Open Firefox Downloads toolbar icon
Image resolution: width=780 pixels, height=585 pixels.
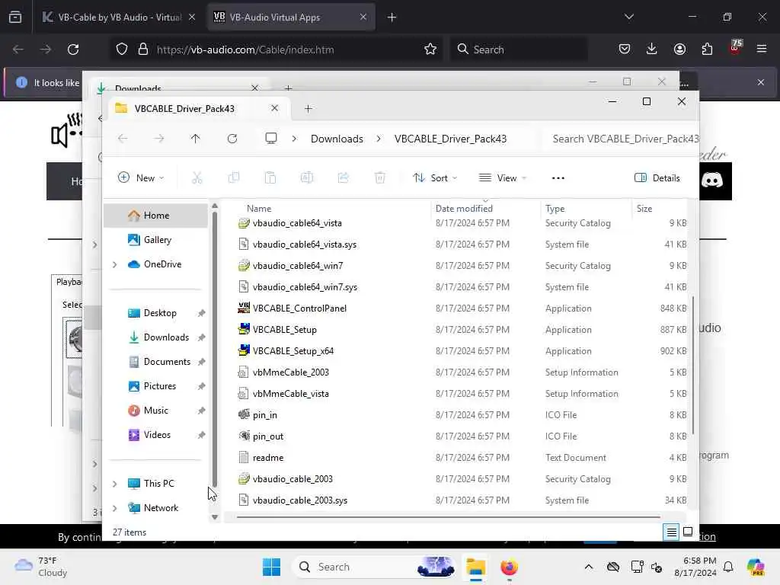(x=652, y=49)
